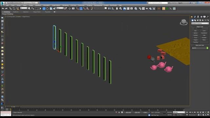Click the Plane primitive button
The image size is (210, 118).
[204, 40]
